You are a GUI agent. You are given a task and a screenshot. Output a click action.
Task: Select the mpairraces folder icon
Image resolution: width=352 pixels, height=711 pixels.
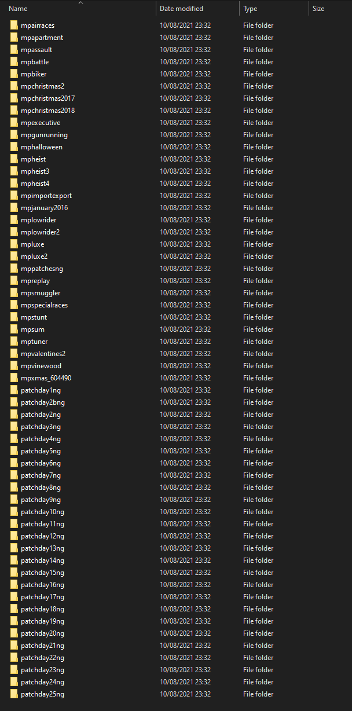[x=14, y=25]
